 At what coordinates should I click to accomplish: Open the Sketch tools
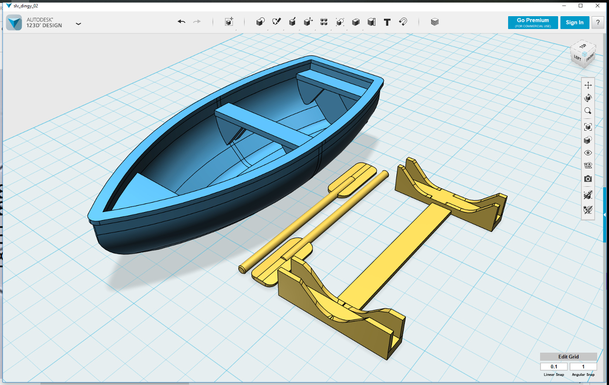276,22
